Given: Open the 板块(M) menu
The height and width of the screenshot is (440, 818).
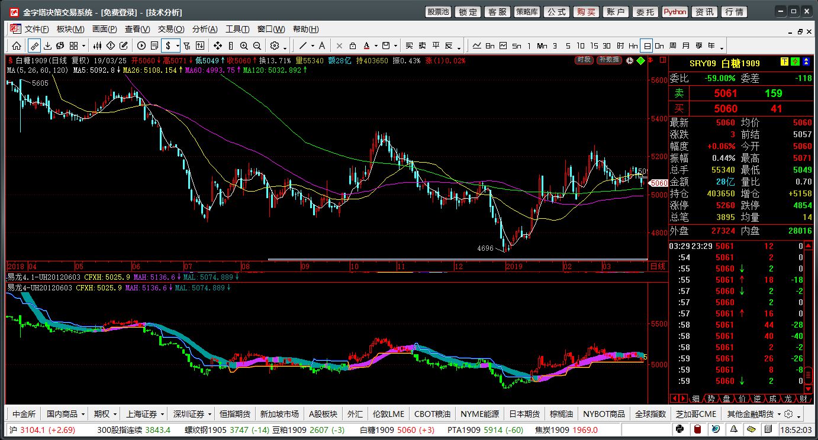Looking at the screenshot, I should pos(70,29).
